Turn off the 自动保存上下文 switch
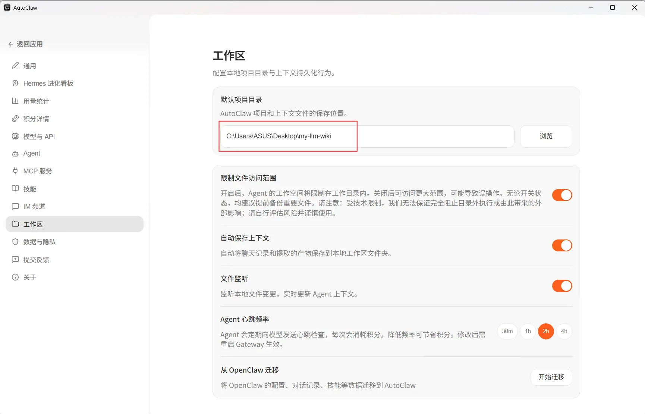The height and width of the screenshot is (414, 645). 562,245
